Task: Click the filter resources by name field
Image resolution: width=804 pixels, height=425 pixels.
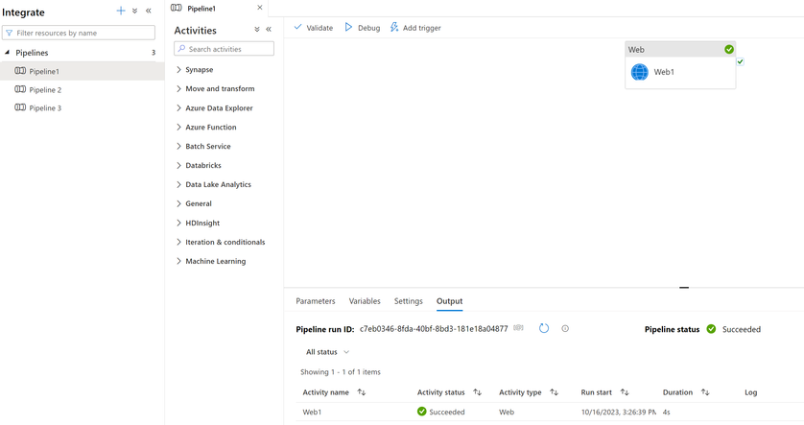Action: click(x=79, y=33)
